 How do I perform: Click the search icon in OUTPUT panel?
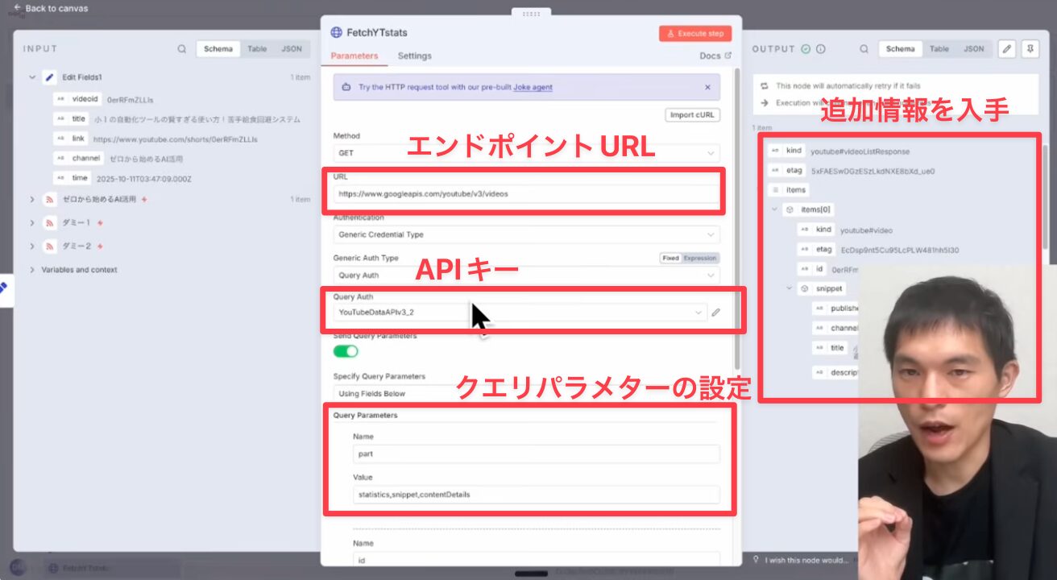[x=864, y=49]
